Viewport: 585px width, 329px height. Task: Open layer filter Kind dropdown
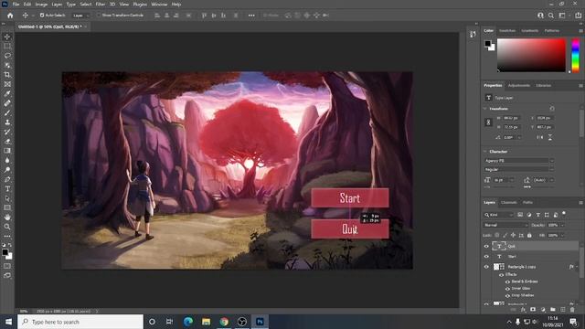[x=499, y=215]
